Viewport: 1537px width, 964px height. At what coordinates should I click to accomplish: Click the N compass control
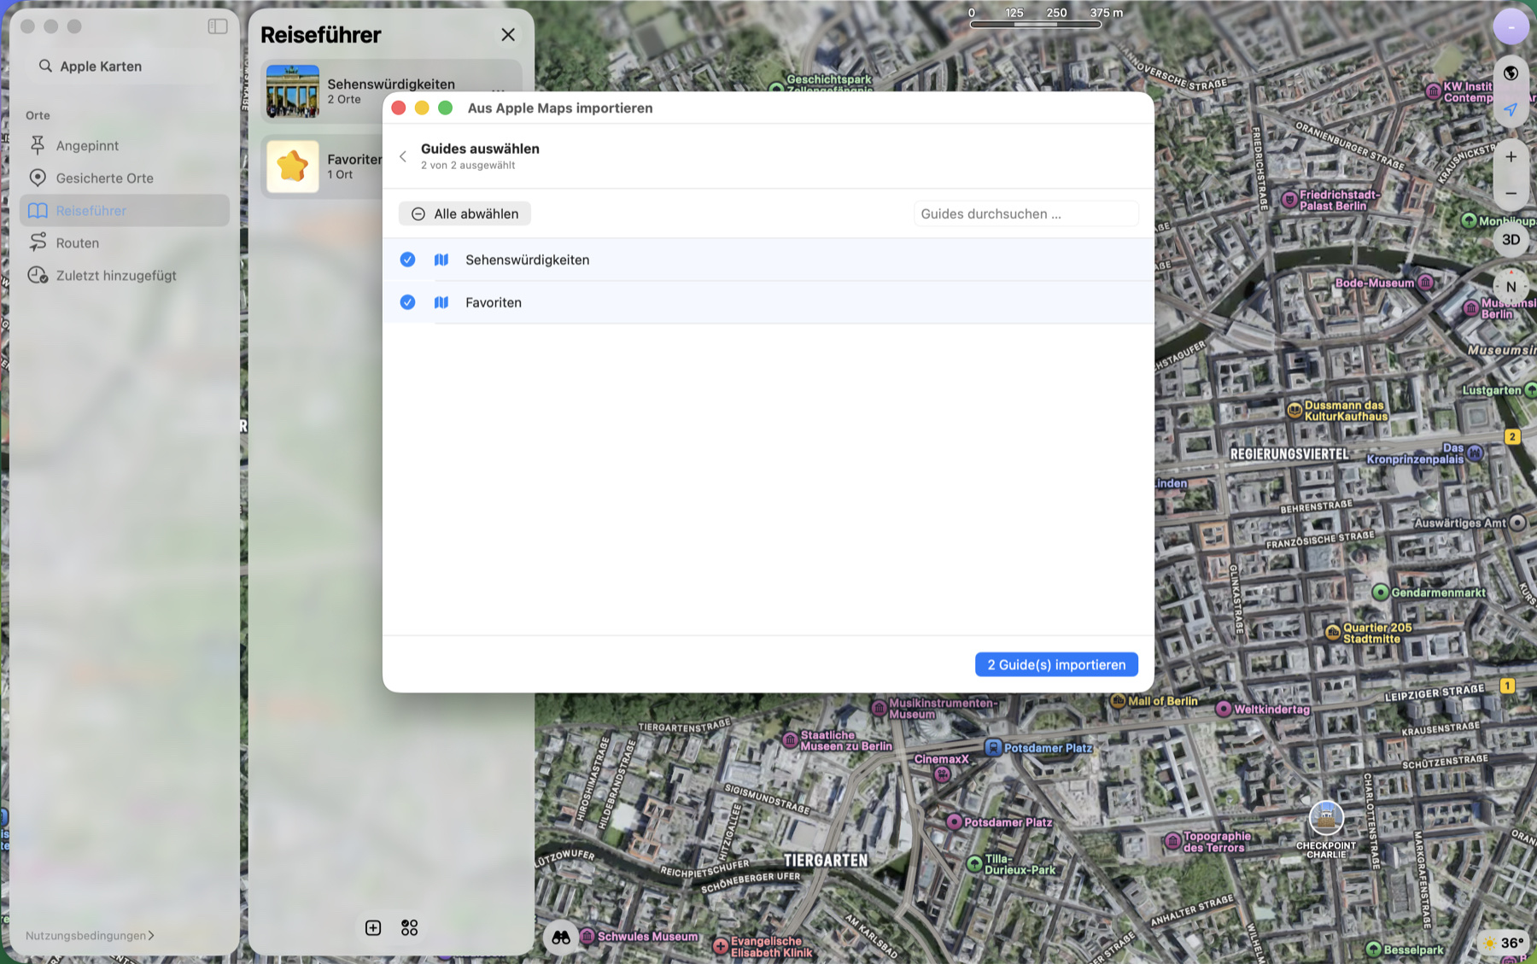1511,287
